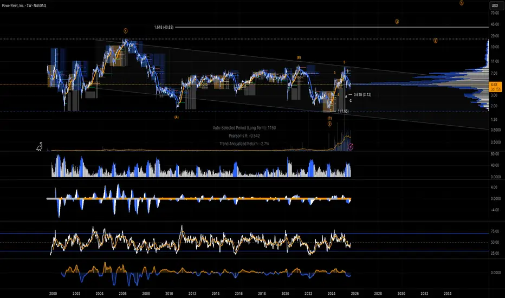Click the 11.00 price scale value
Screen dimensions: 505x298
click(x=495, y=61)
